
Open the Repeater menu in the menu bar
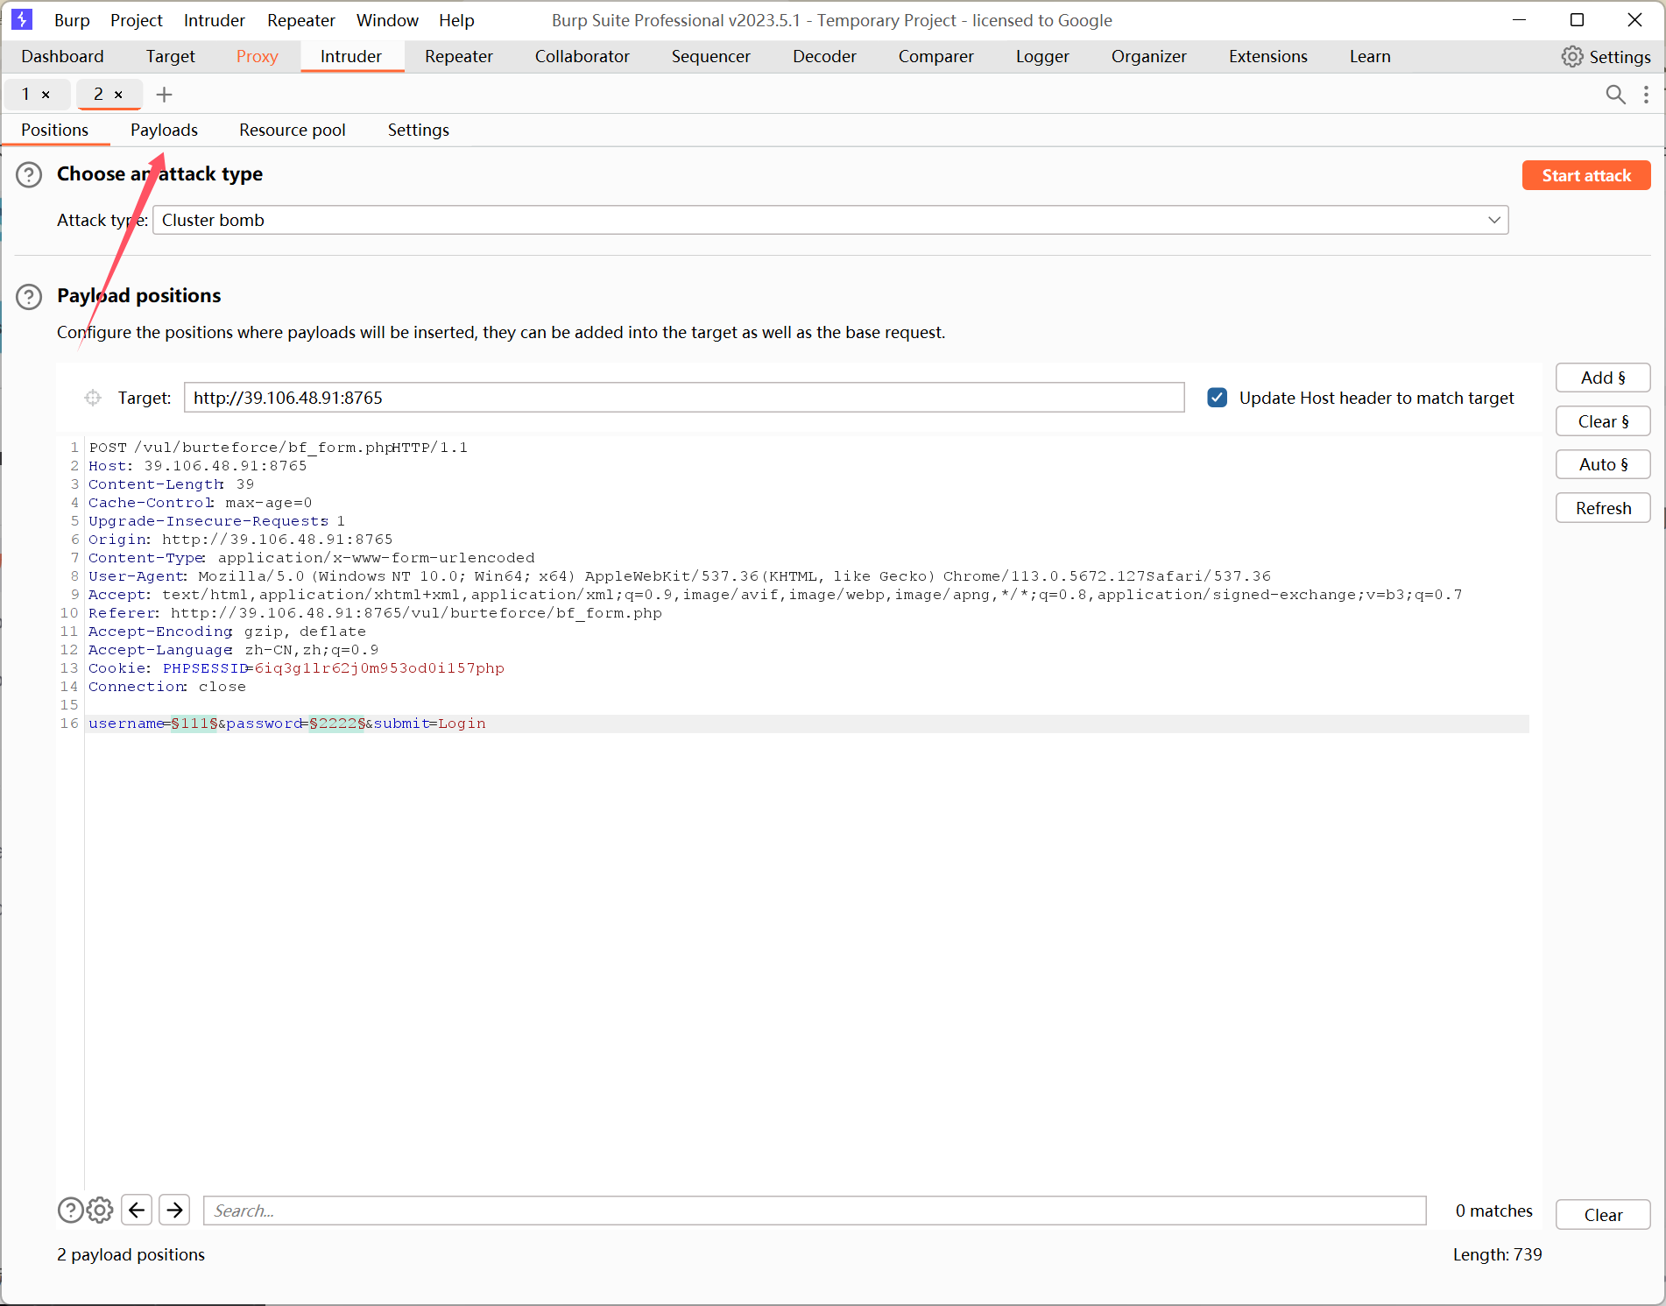point(301,20)
